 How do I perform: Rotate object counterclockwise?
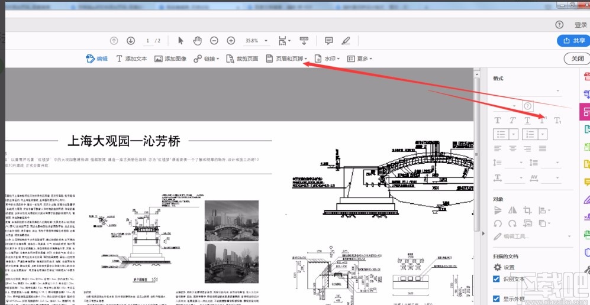coord(498,223)
